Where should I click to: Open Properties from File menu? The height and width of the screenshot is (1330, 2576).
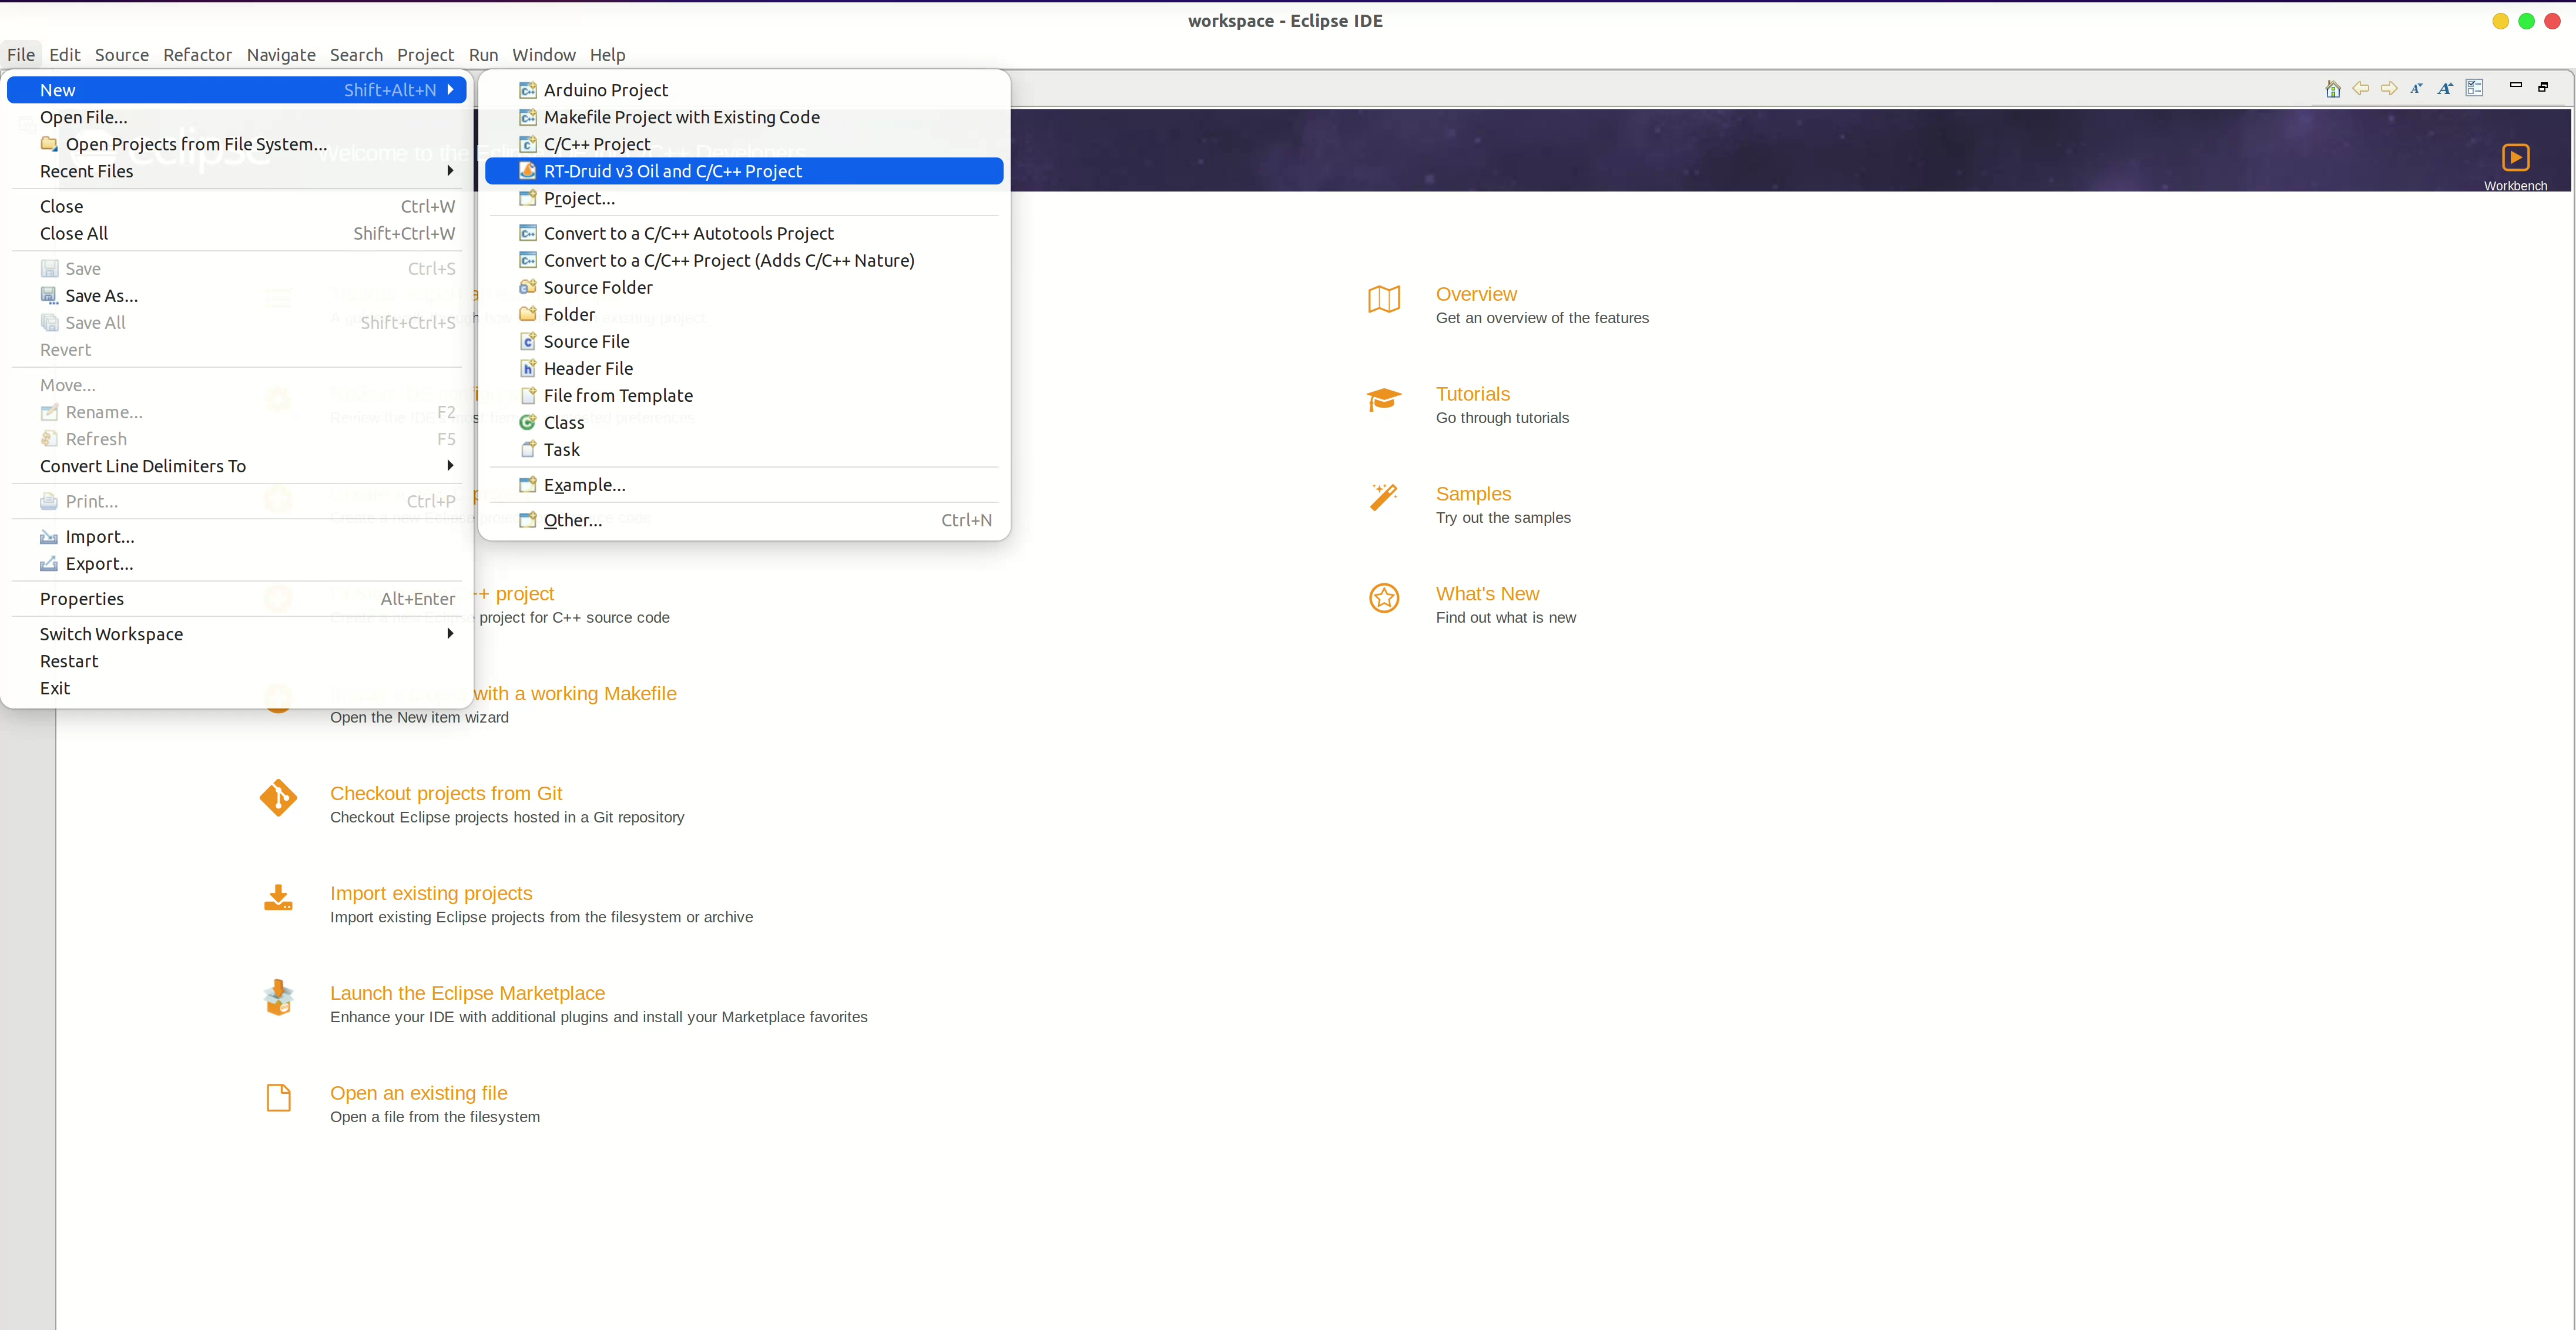tap(237, 599)
